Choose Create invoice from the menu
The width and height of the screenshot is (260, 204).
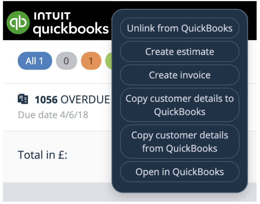[180, 75]
